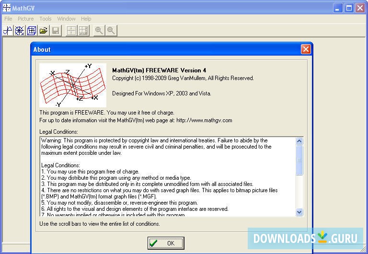This screenshot has width=368, height=254.
Task: Click condition '2. You may distribute this program' line
Action: 116,178
